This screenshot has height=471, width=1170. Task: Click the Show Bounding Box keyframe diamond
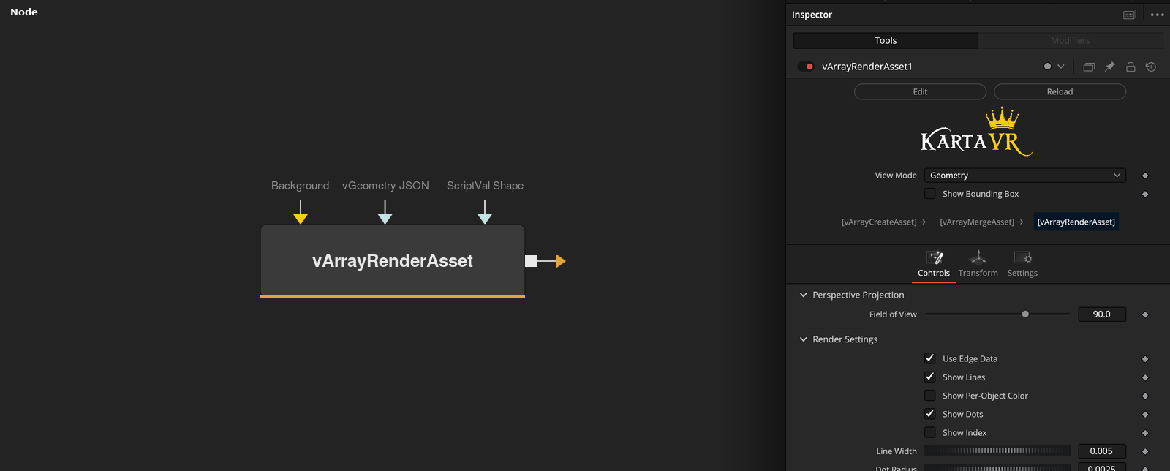pyautogui.click(x=1145, y=194)
